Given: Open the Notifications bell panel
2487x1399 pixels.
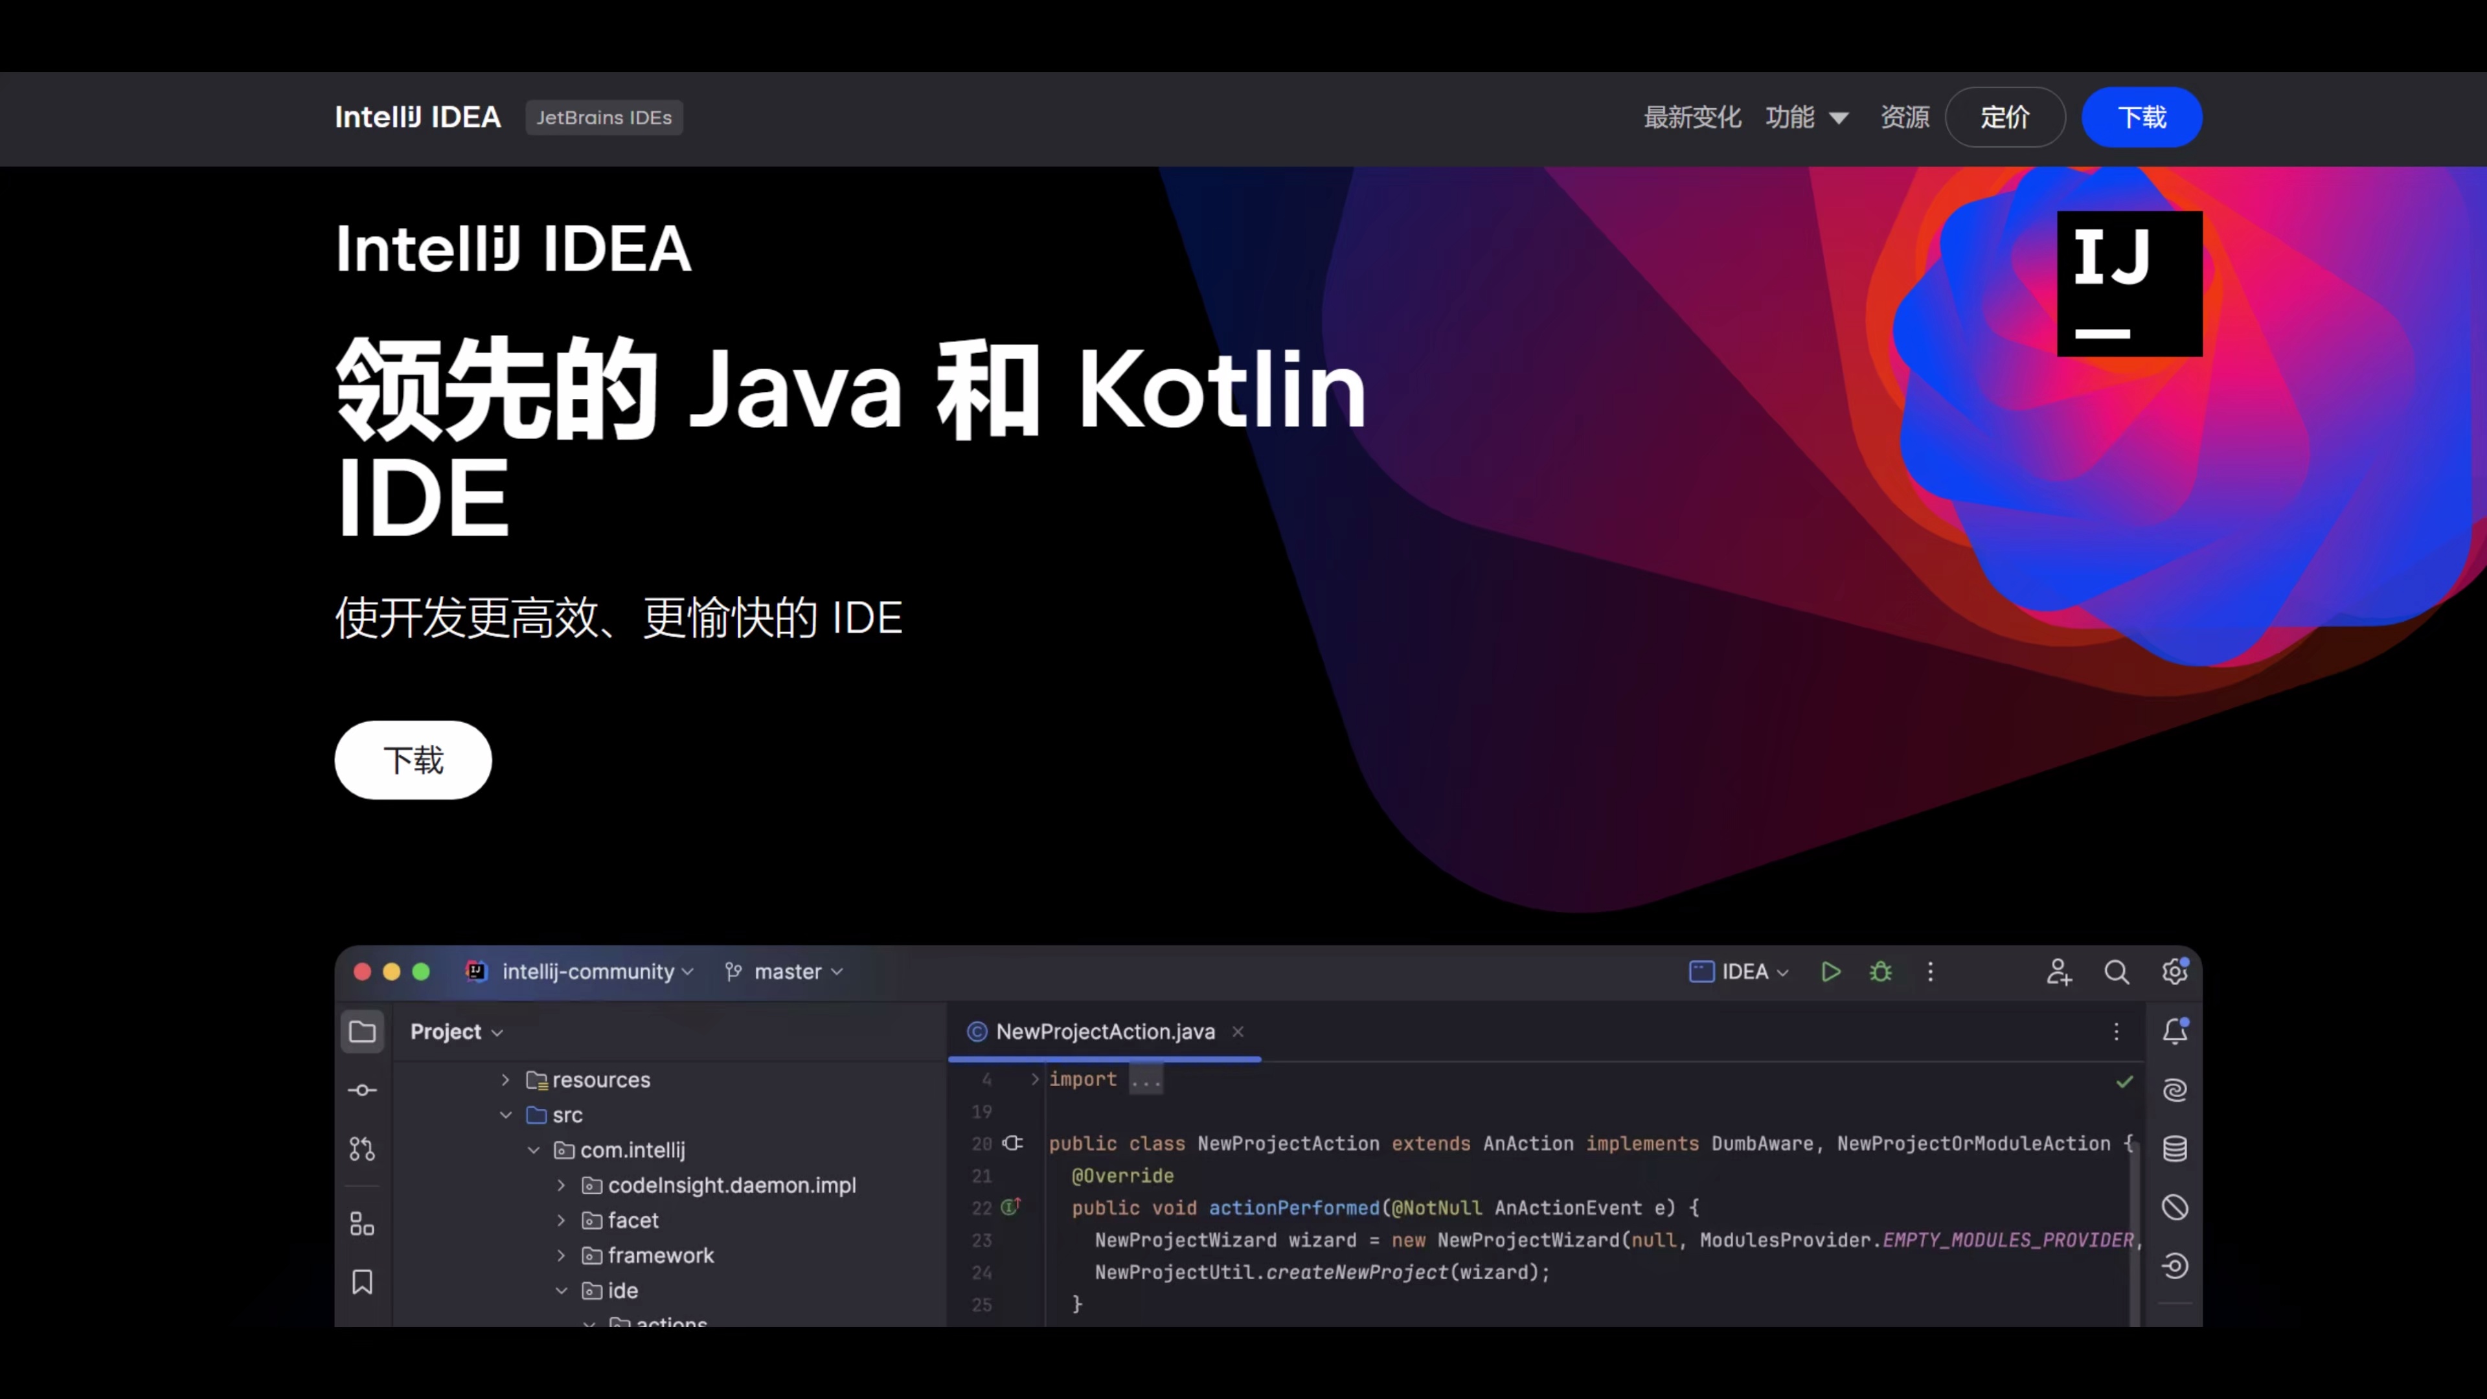Looking at the screenshot, I should pos(2175,1031).
